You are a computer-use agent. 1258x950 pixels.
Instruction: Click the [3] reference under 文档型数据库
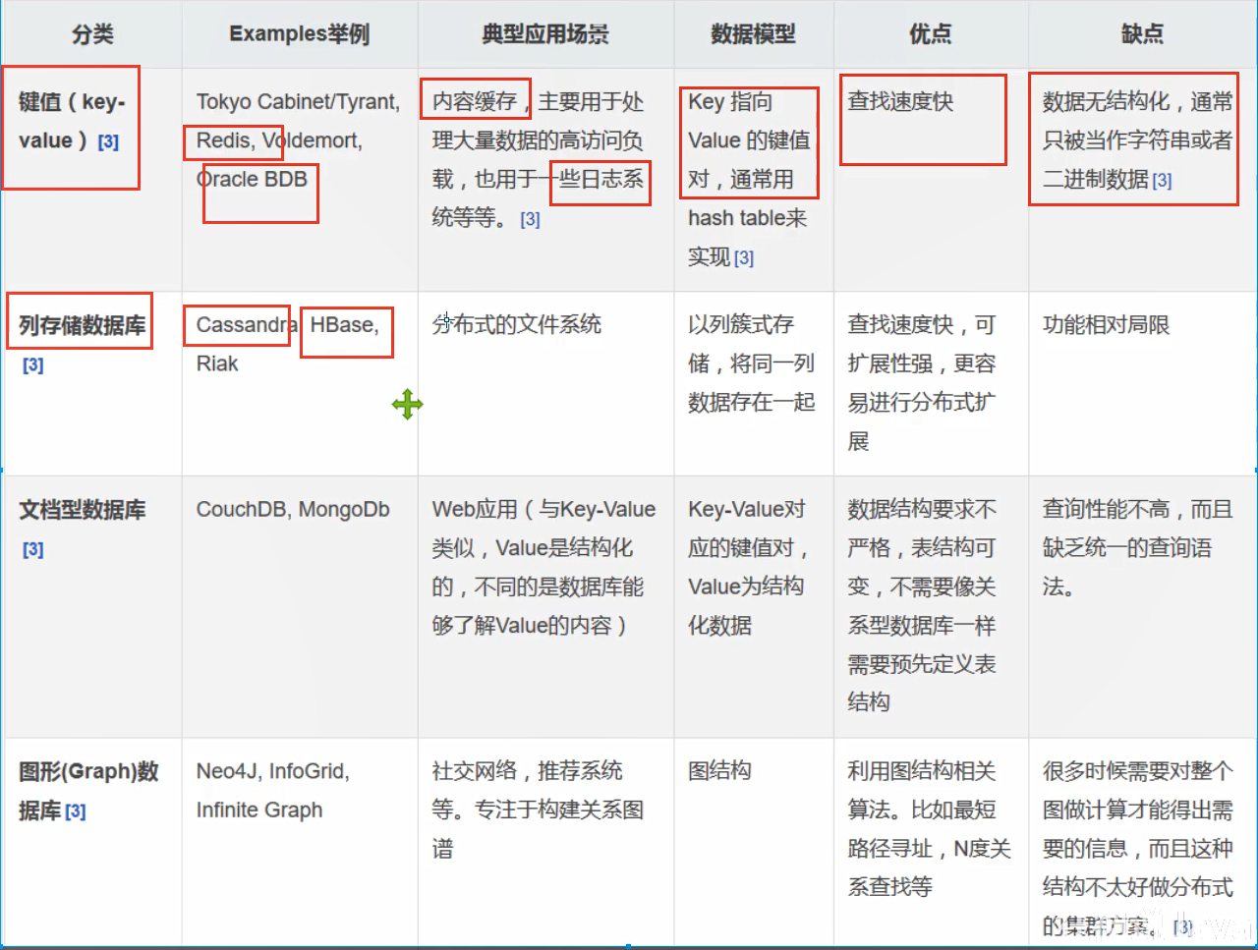(33, 549)
